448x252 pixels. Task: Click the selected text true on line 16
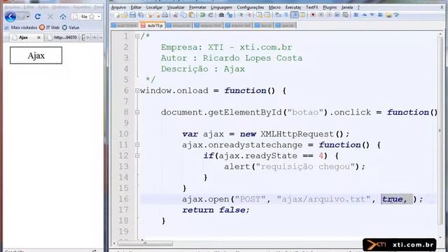(x=393, y=199)
